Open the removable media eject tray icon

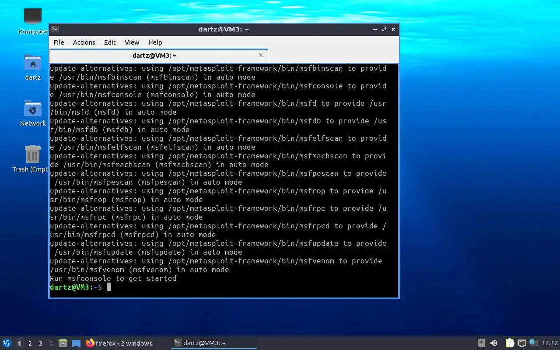coord(481,343)
